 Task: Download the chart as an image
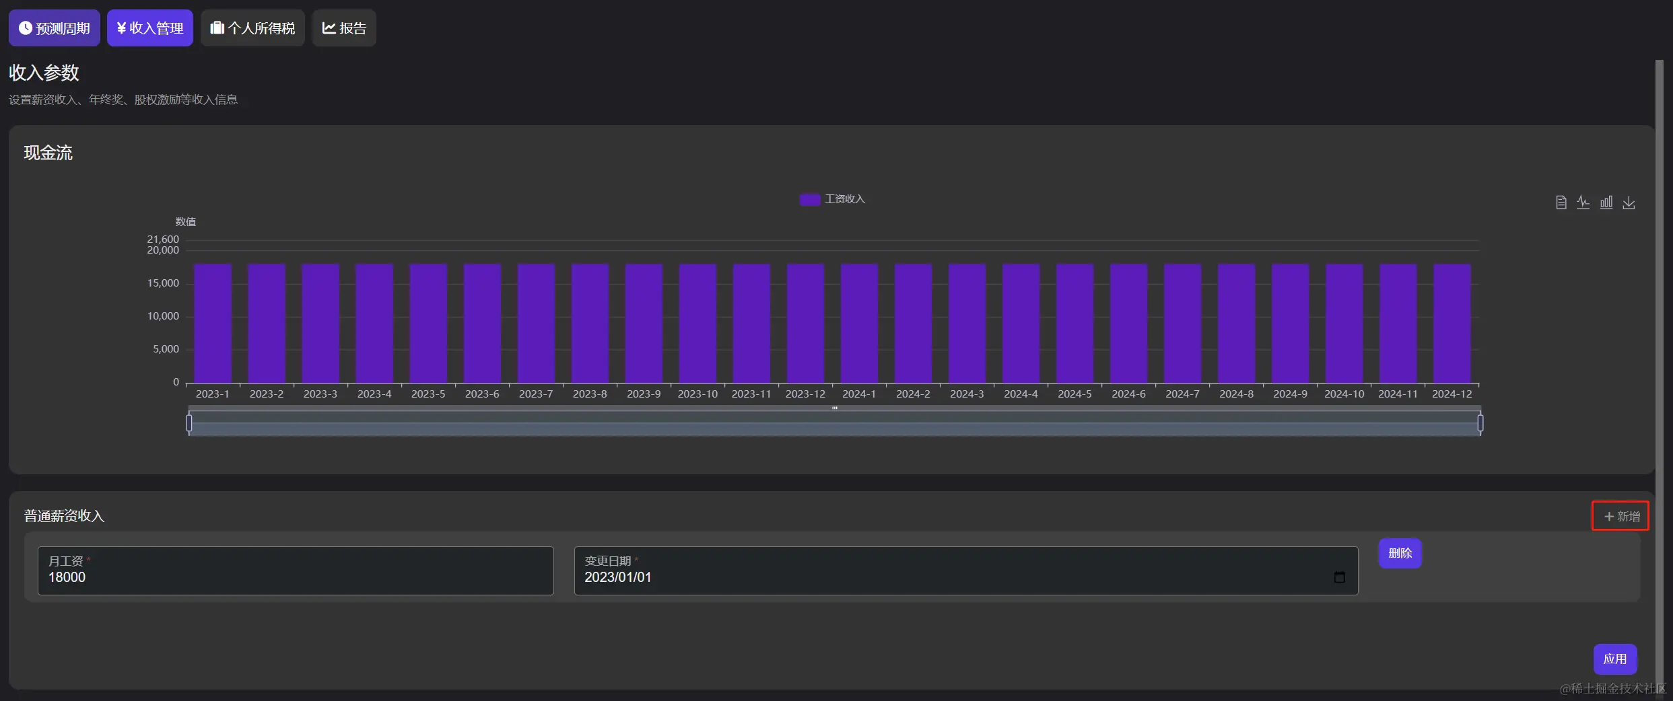1629,202
